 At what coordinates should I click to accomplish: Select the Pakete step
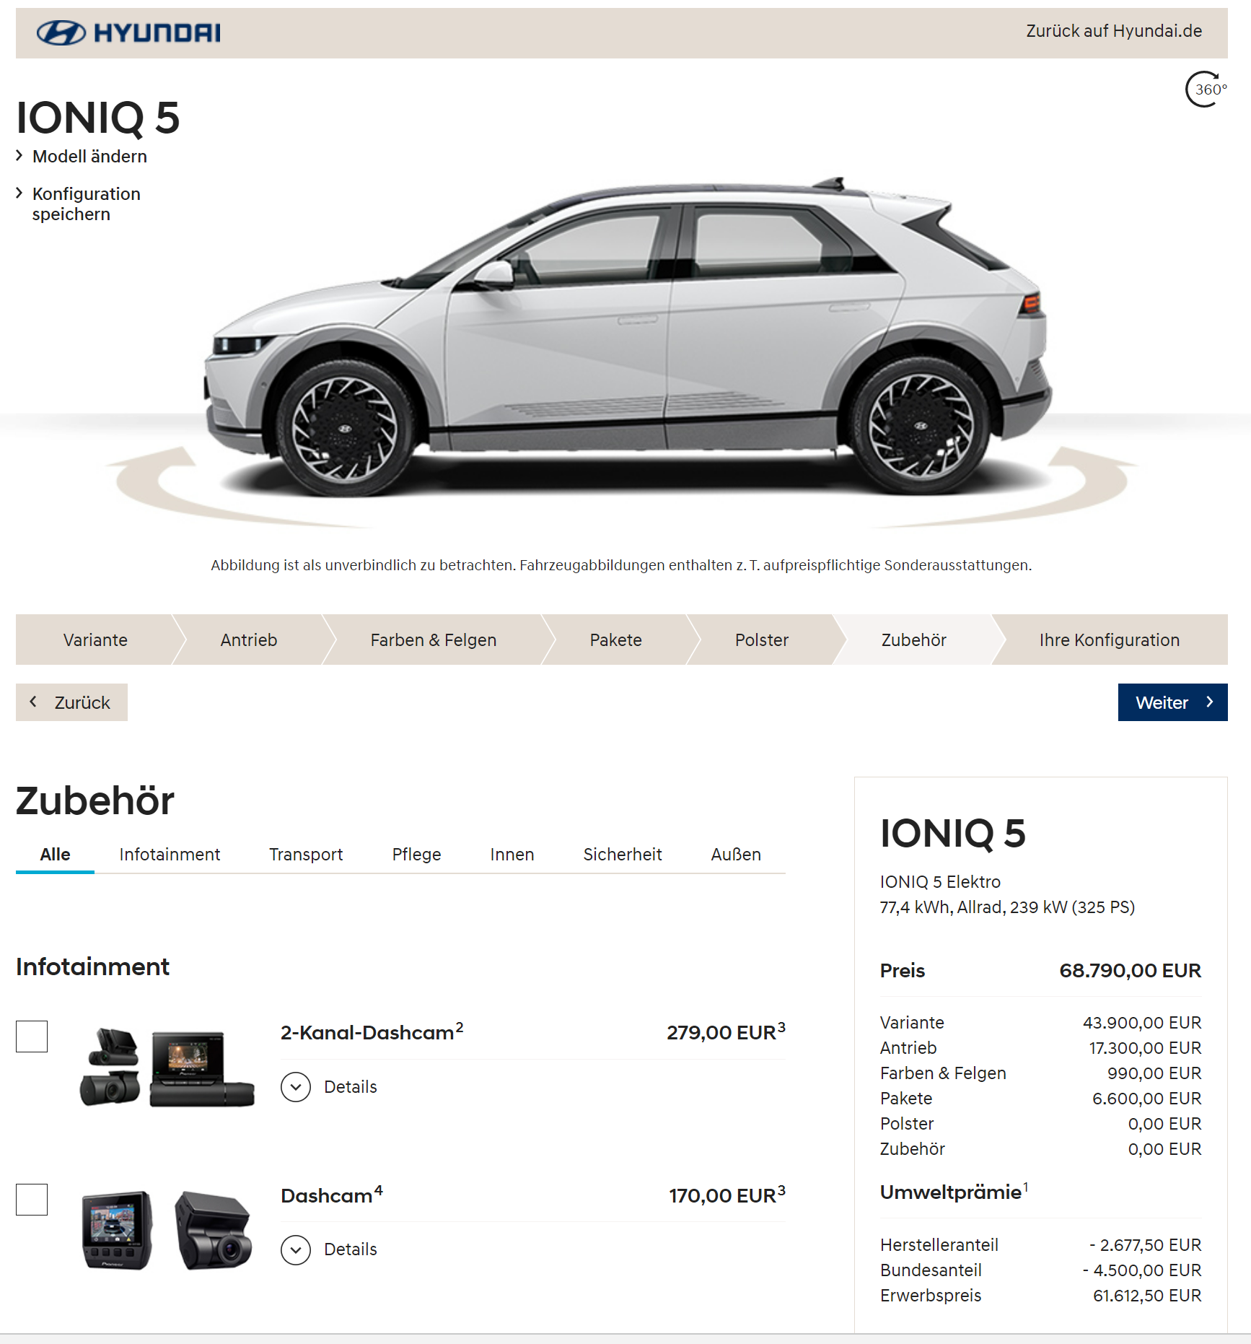(x=615, y=640)
